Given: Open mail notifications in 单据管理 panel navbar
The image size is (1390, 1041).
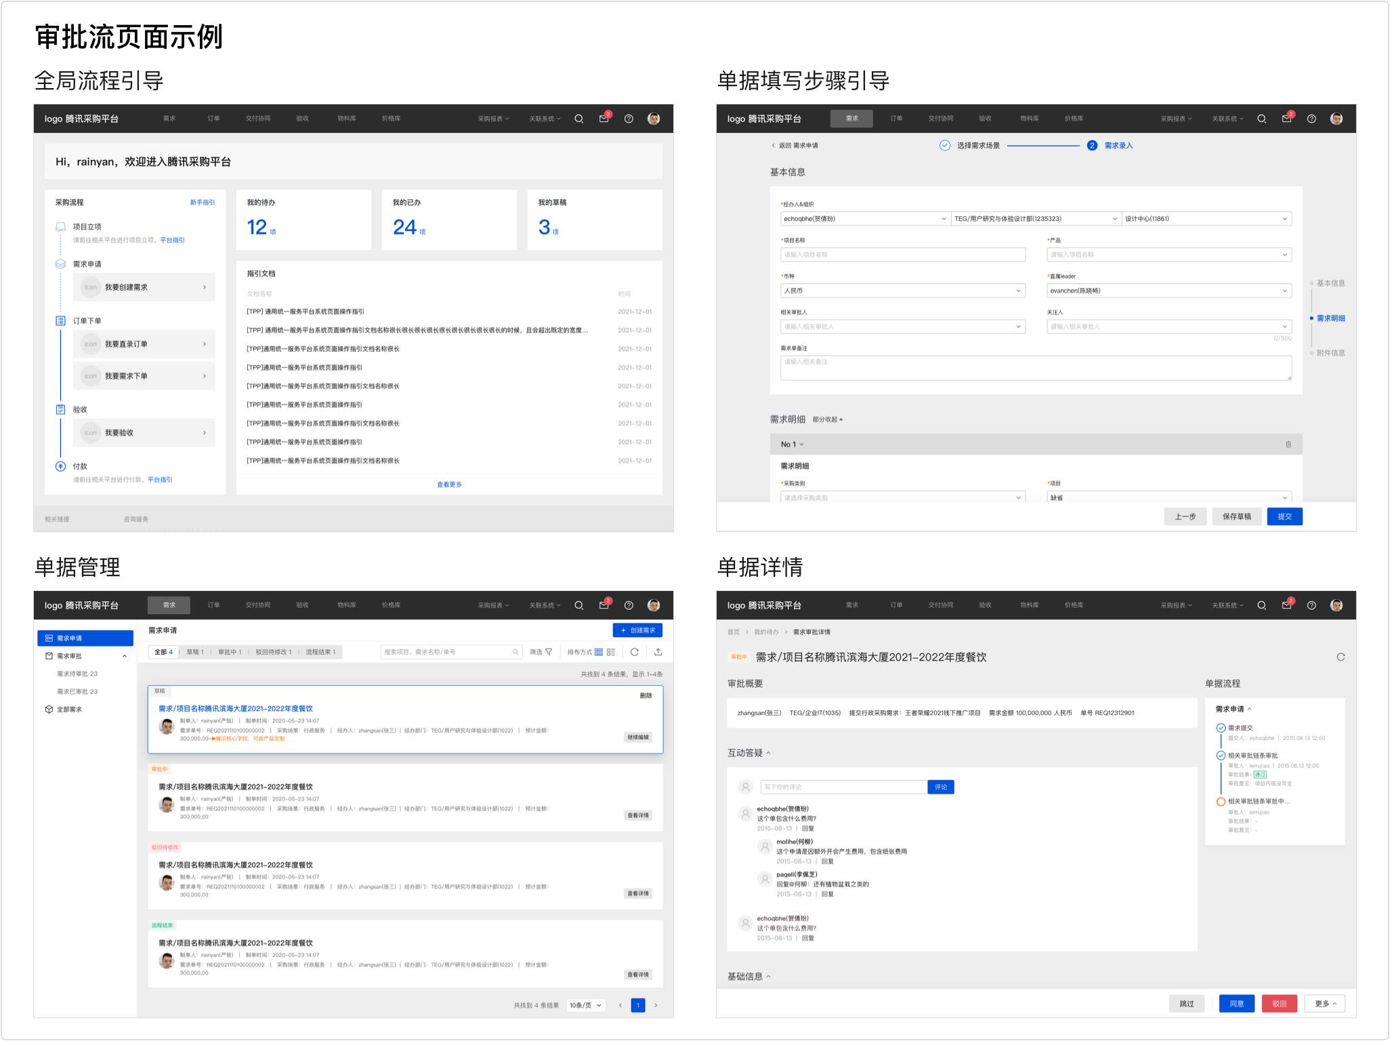Looking at the screenshot, I should (604, 605).
